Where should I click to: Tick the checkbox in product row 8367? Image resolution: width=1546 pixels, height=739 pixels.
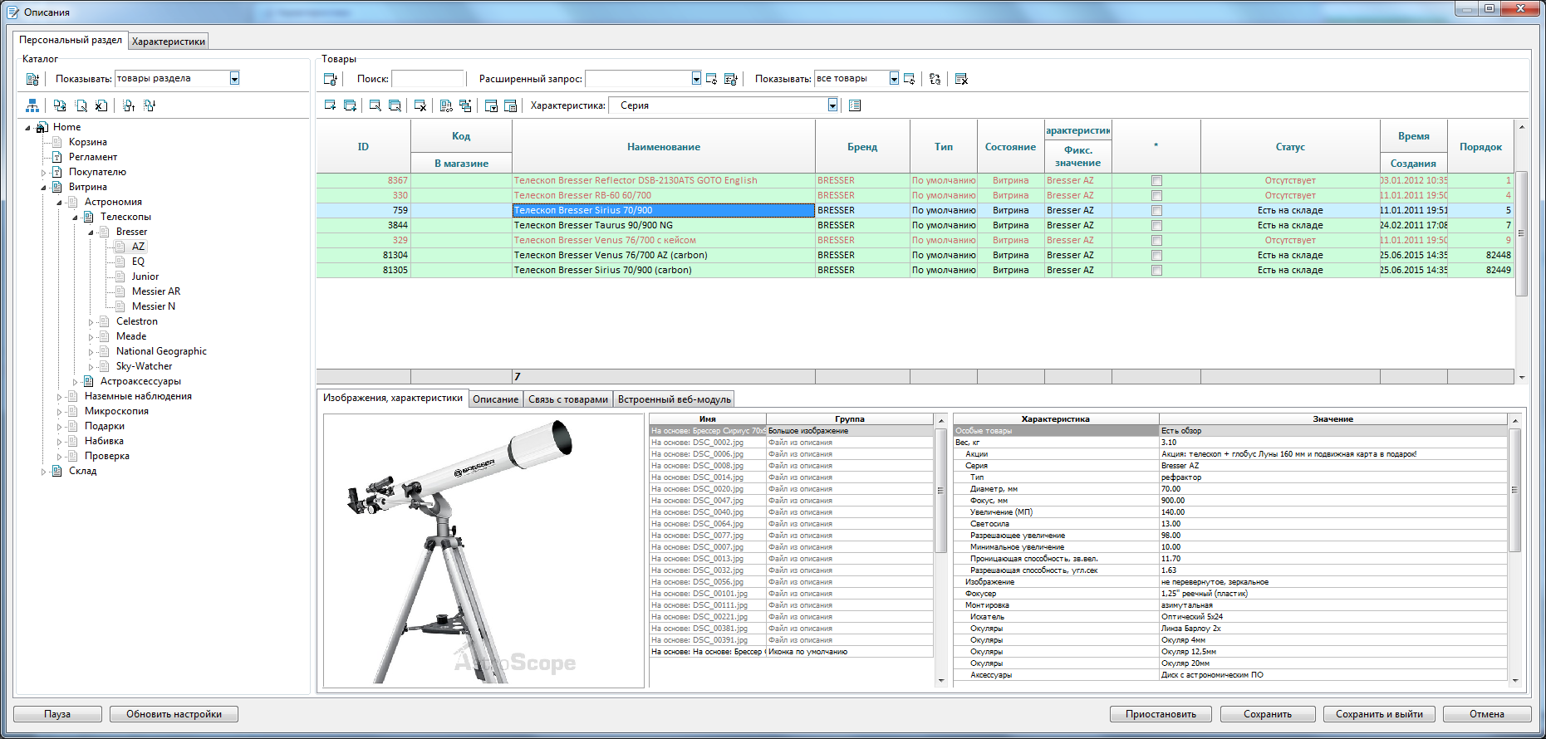pos(1156,180)
